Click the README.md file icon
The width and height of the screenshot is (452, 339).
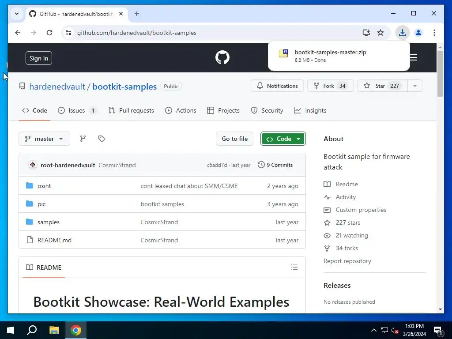click(x=30, y=240)
